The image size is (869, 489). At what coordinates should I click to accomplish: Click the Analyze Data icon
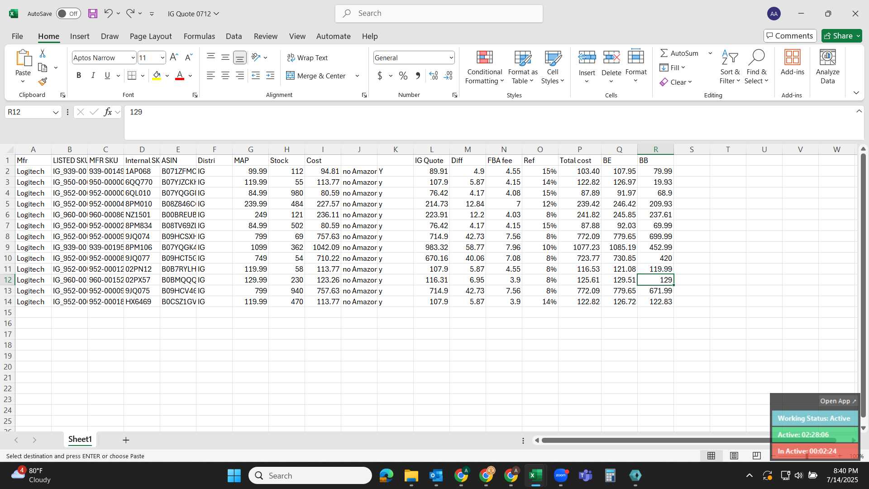click(828, 67)
